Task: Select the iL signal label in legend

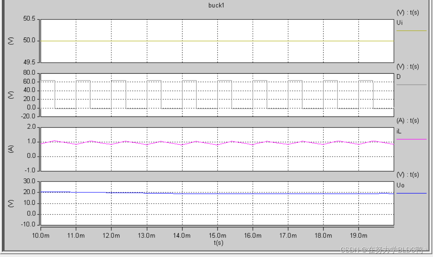Action: coord(399,131)
